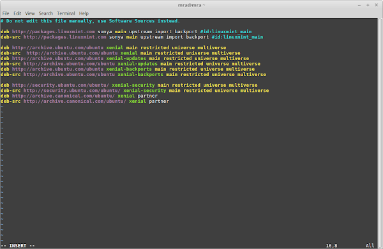Click 'sonya' on the deb-src linuxmint line
This screenshot has height=249, width=383.
(116, 37)
